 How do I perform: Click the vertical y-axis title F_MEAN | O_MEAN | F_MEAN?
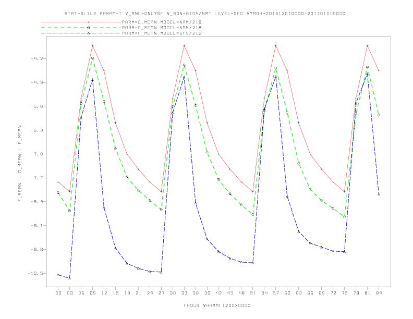(x=20, y=164)
